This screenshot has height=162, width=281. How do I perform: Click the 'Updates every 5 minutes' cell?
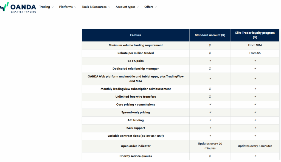(255, 146)
